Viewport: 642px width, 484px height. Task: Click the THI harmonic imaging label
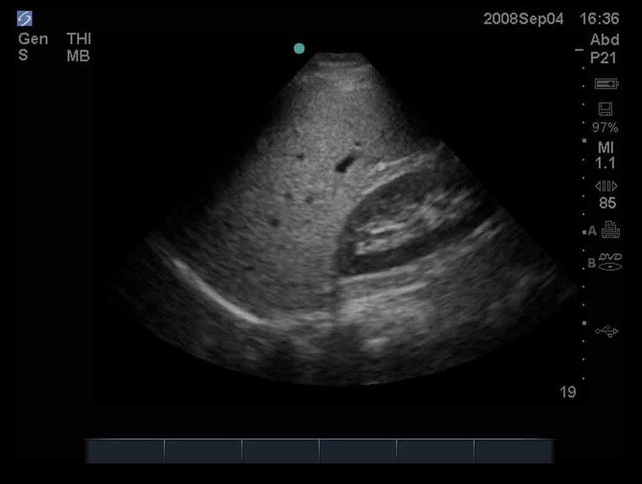click(79, 39)
